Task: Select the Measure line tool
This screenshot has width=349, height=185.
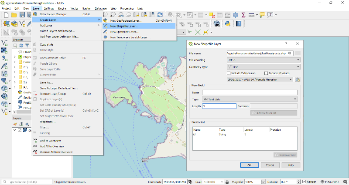Action: pyautogui.click(x=251, y=15)
